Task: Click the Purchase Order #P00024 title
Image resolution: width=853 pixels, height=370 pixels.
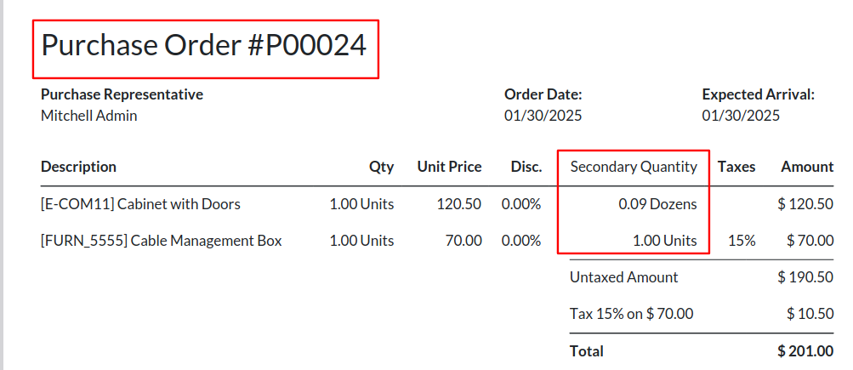Action: 204,45
